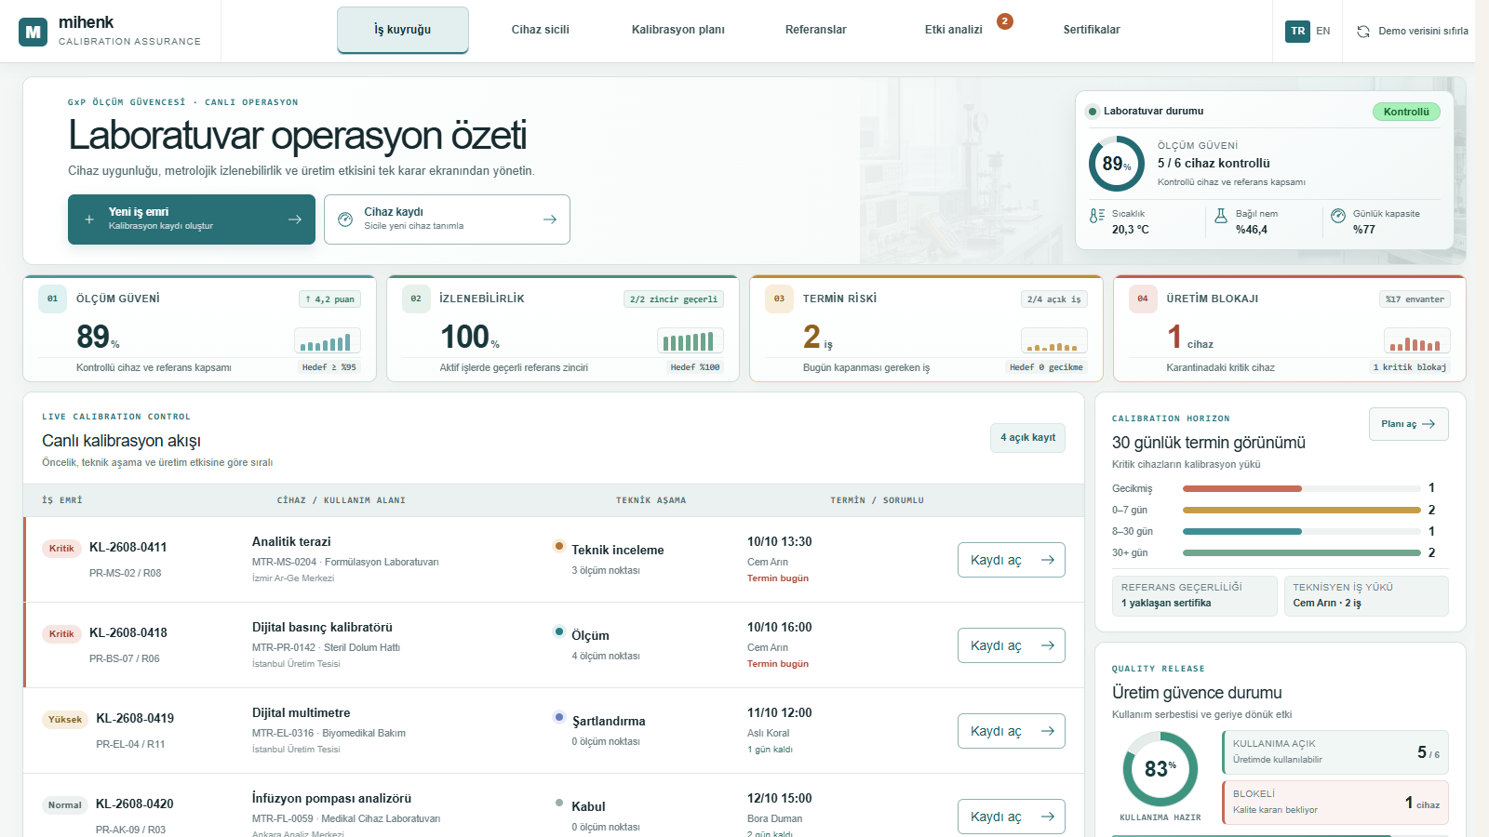Click the flask icon next to Bağıl nem
Image resolution: width=1489 pixels, height=837 pixels.
(1221, 215)
